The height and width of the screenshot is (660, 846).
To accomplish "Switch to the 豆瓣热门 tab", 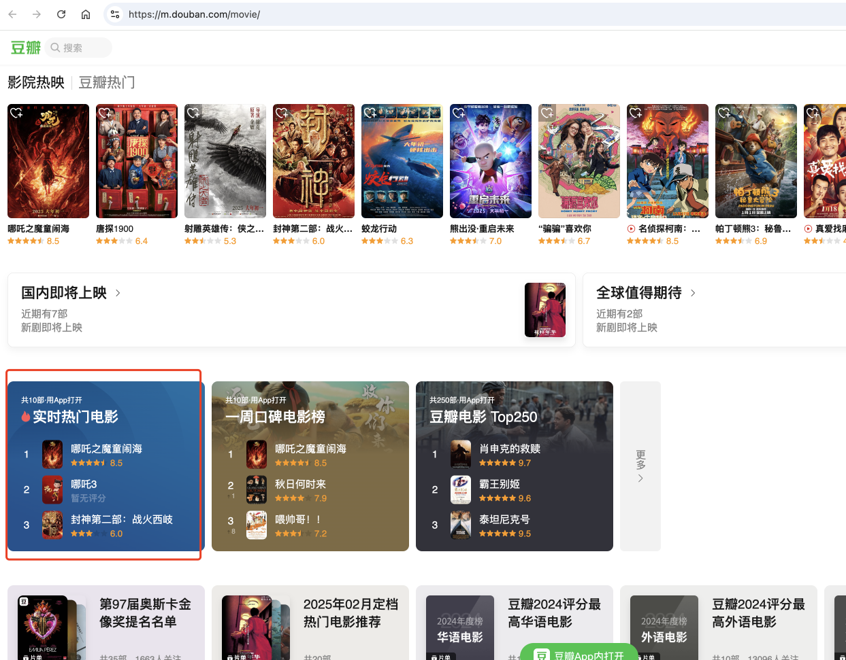I will [107, 83].
